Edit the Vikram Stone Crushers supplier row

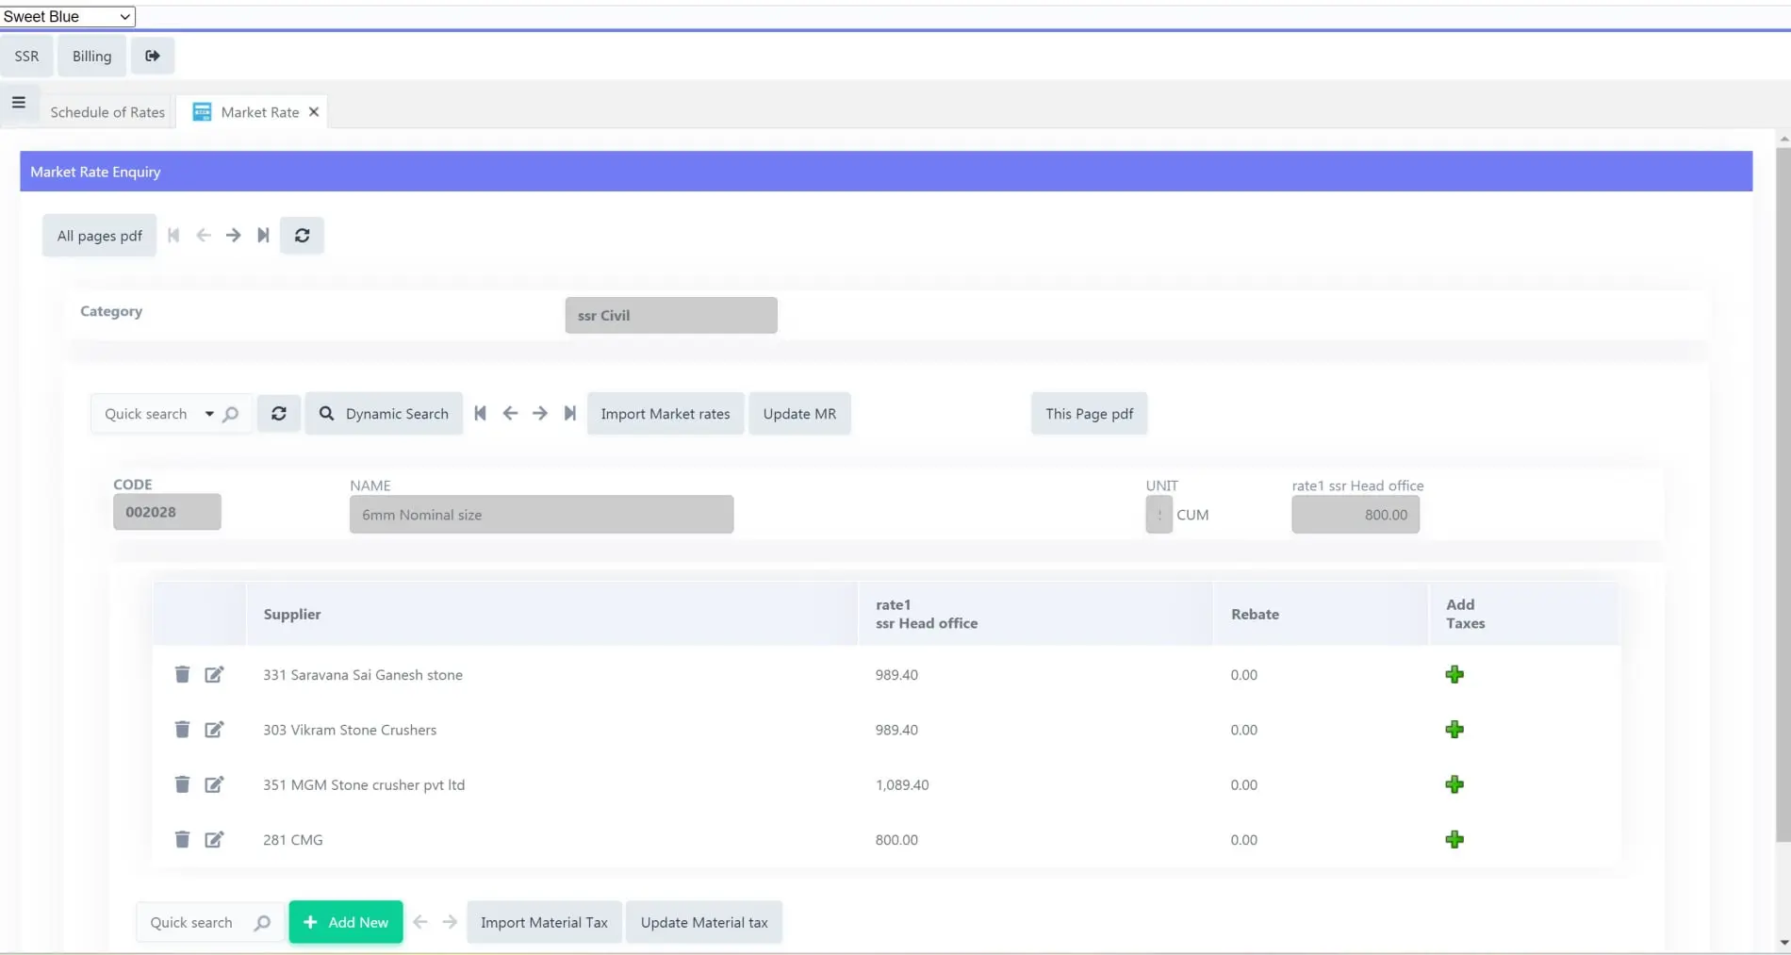[214, 730]
